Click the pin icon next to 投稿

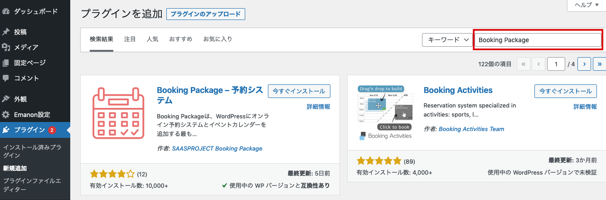6,32
